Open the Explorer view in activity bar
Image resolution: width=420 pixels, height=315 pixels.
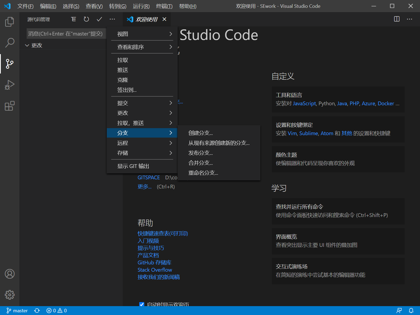pyautogui.click(x=10, y=22)
